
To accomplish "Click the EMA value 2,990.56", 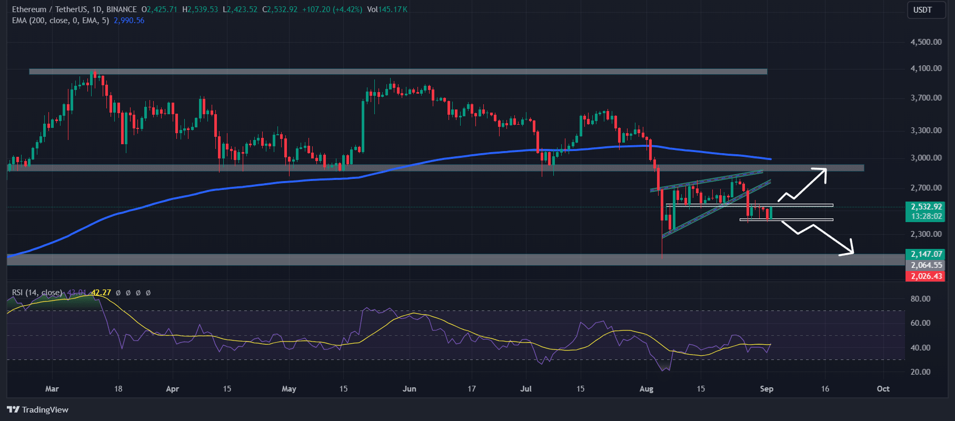I will click(129, 21).
